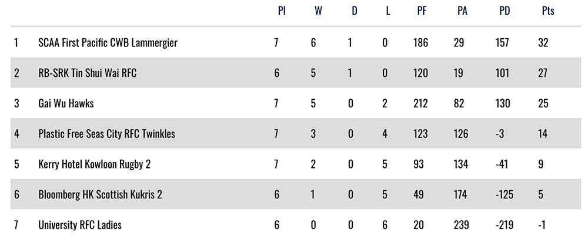Click University RFC Ladies team name

pyautogui.click(x=80, y=225)
